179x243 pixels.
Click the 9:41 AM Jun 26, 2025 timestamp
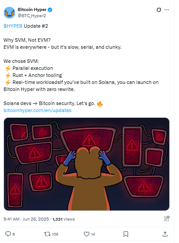click(26, 219)
